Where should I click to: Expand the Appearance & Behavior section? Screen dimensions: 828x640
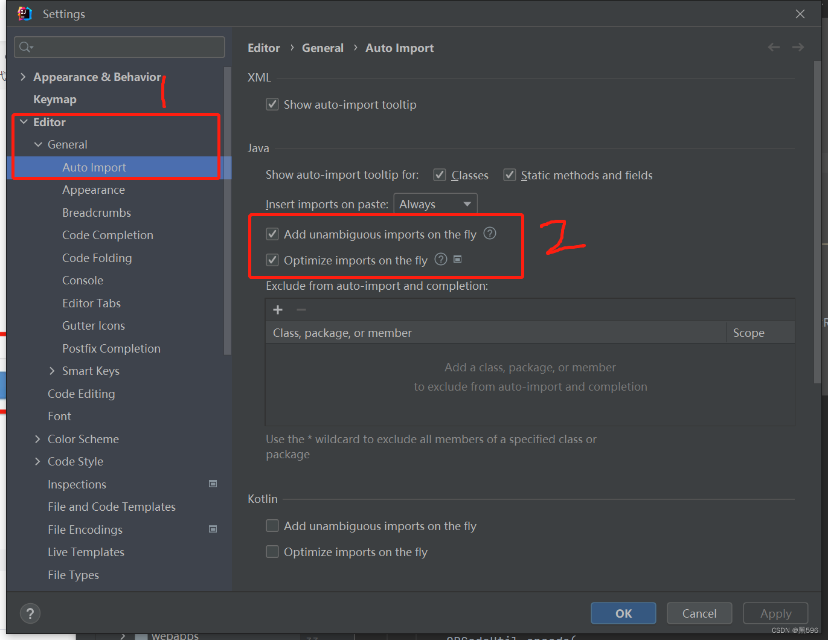coord(22,76)
